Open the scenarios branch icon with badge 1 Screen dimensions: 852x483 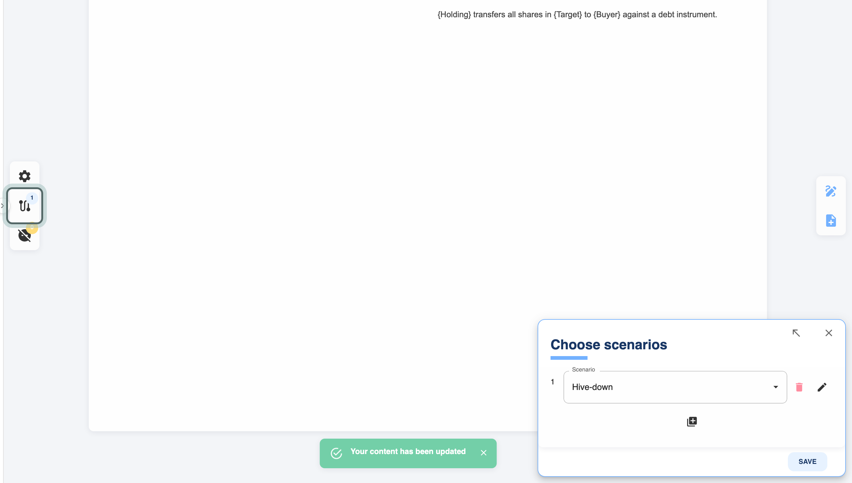(x=25, y=206)
